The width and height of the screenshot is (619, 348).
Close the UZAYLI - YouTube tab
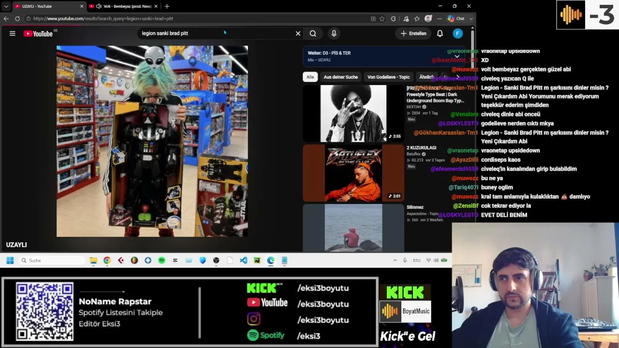click(82, 6)
